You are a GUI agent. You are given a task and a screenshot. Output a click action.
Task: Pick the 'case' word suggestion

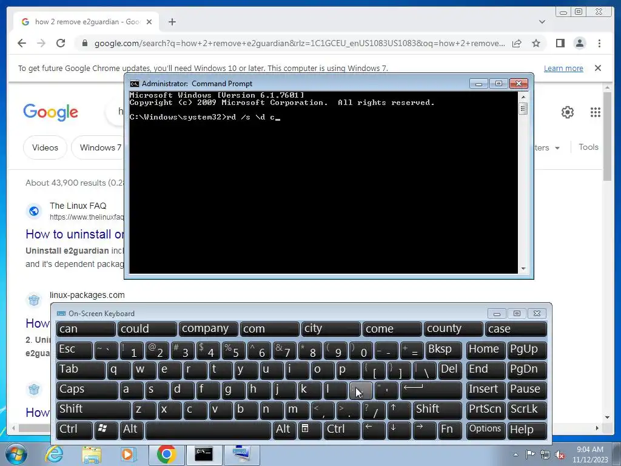pos(517,329)
